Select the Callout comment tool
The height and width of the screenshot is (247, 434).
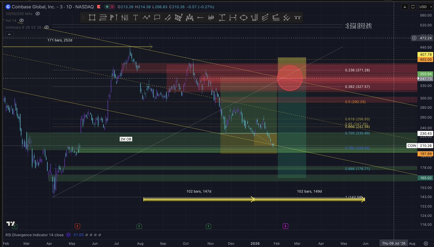[157, 17]
